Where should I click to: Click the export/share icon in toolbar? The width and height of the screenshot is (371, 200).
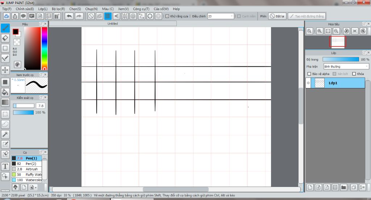click(x=15, y=16)
